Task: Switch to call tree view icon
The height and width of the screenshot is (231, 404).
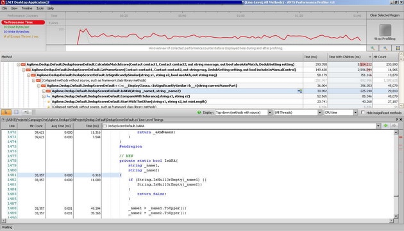Action: (x=6, y=112)
